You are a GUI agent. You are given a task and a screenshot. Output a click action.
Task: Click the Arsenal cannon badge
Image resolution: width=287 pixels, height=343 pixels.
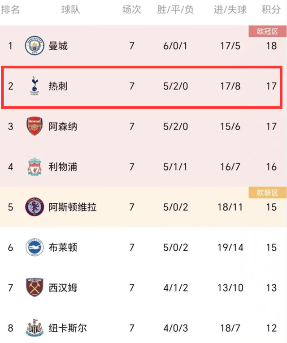[x=35, y=126]
